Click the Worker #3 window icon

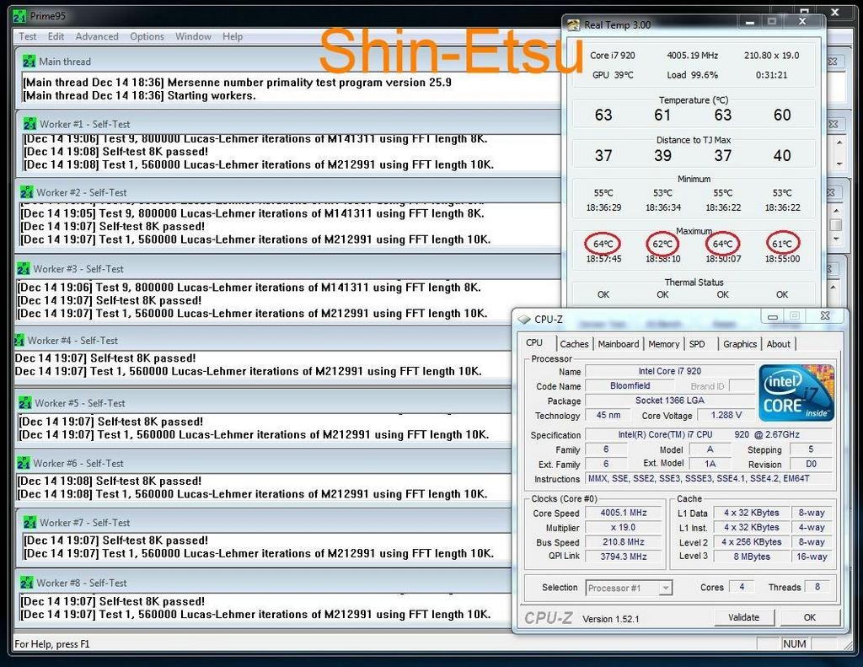(24, 269)
